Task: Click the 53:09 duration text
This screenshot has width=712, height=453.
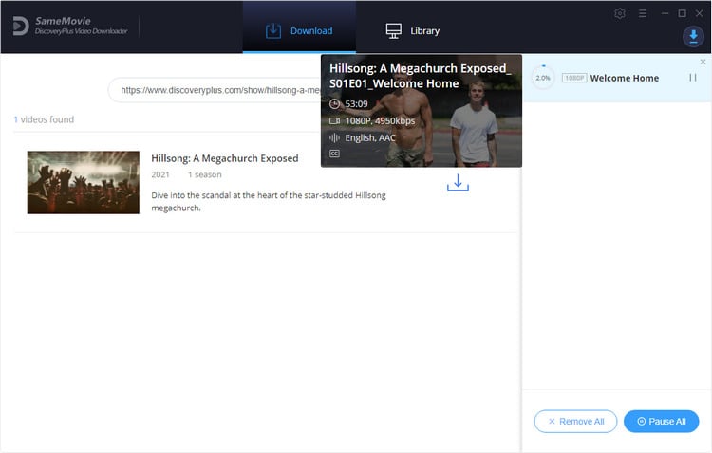Action: [x=356, y=104]
